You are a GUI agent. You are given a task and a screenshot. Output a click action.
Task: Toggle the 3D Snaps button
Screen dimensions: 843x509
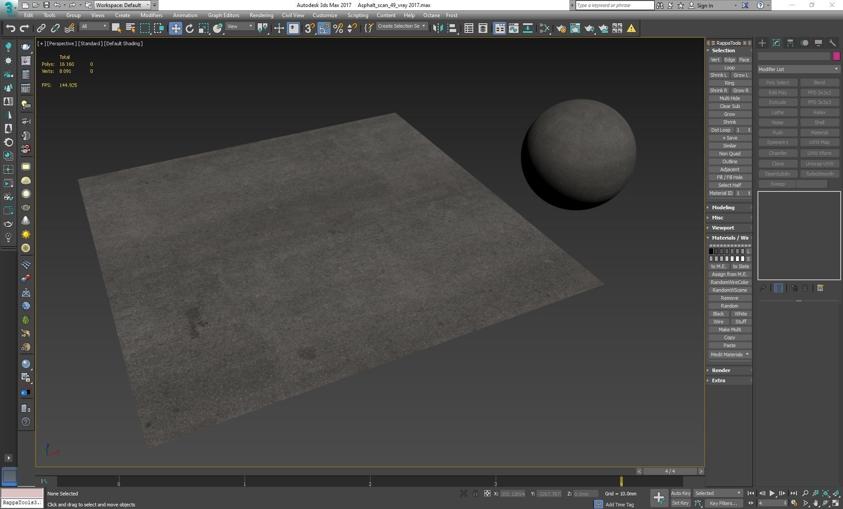tap(310, 29)
